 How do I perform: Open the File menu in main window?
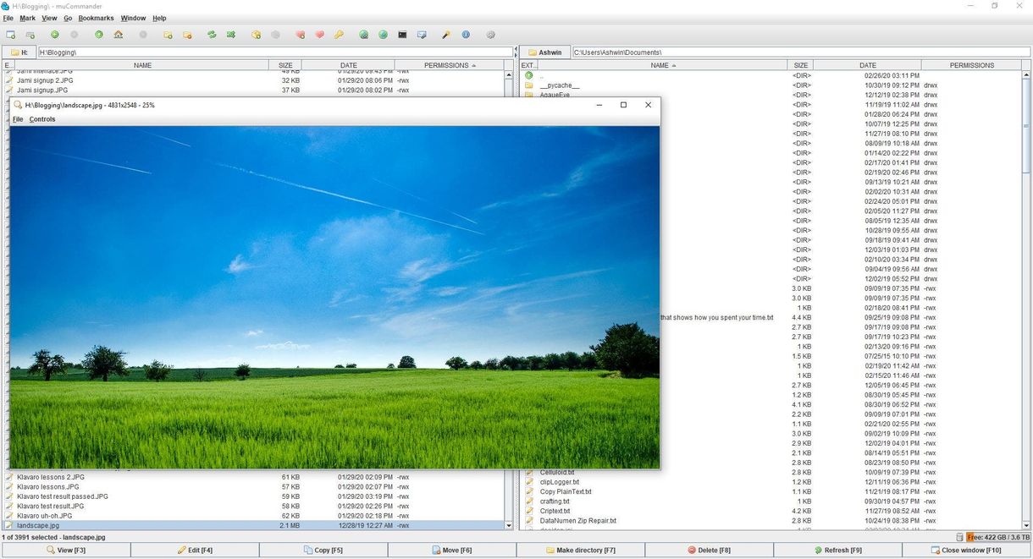click(8, 18)
